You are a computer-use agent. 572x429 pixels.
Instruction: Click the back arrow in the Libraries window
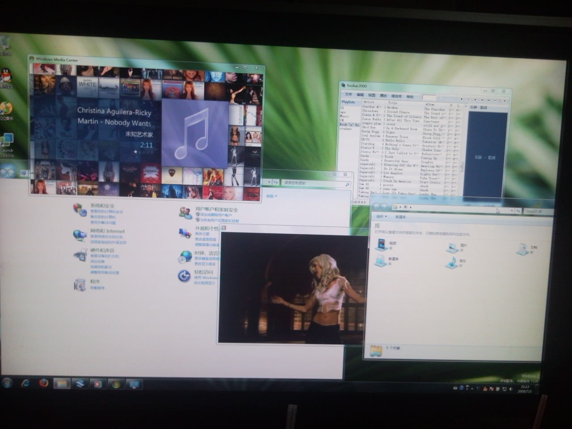pyautogui.click(x=376, y=206)
